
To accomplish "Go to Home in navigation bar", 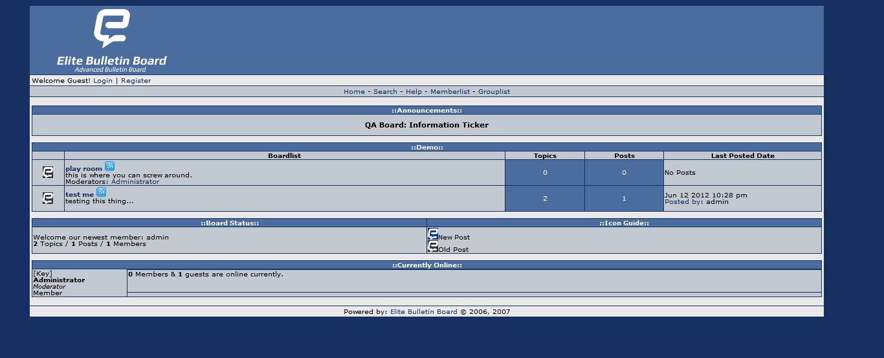I will [354, 92].
